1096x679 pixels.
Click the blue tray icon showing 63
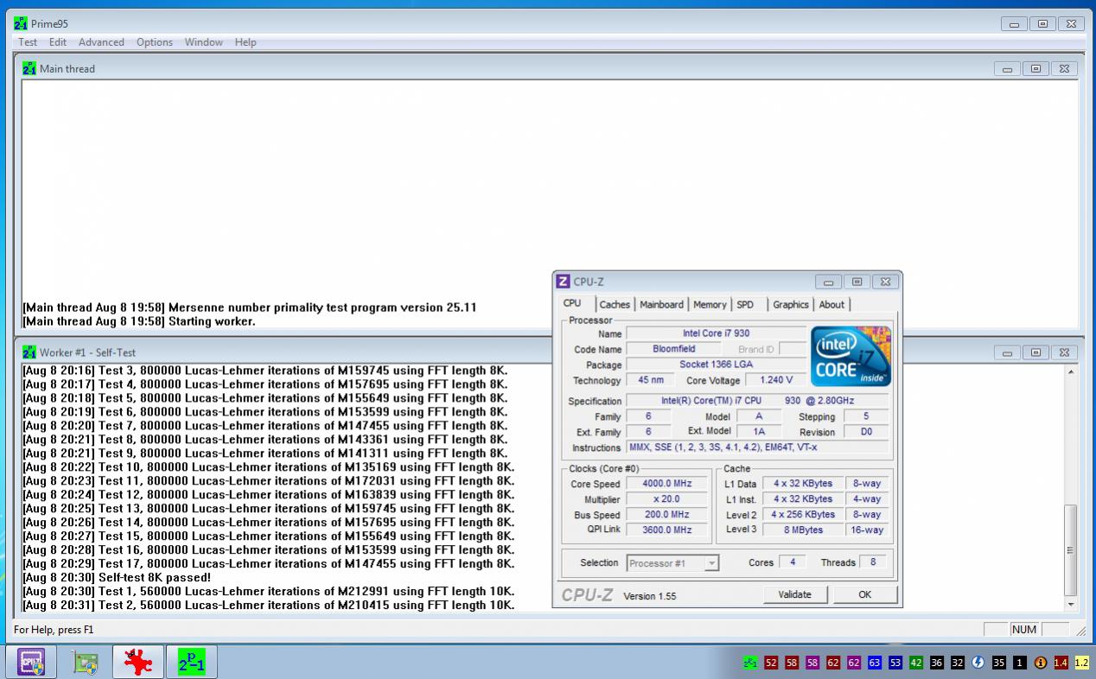[875, 663]
